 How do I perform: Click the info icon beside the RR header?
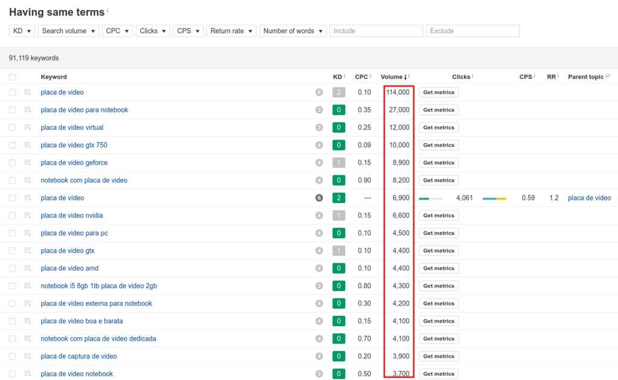pyautogui.click(x=558, y=76)
